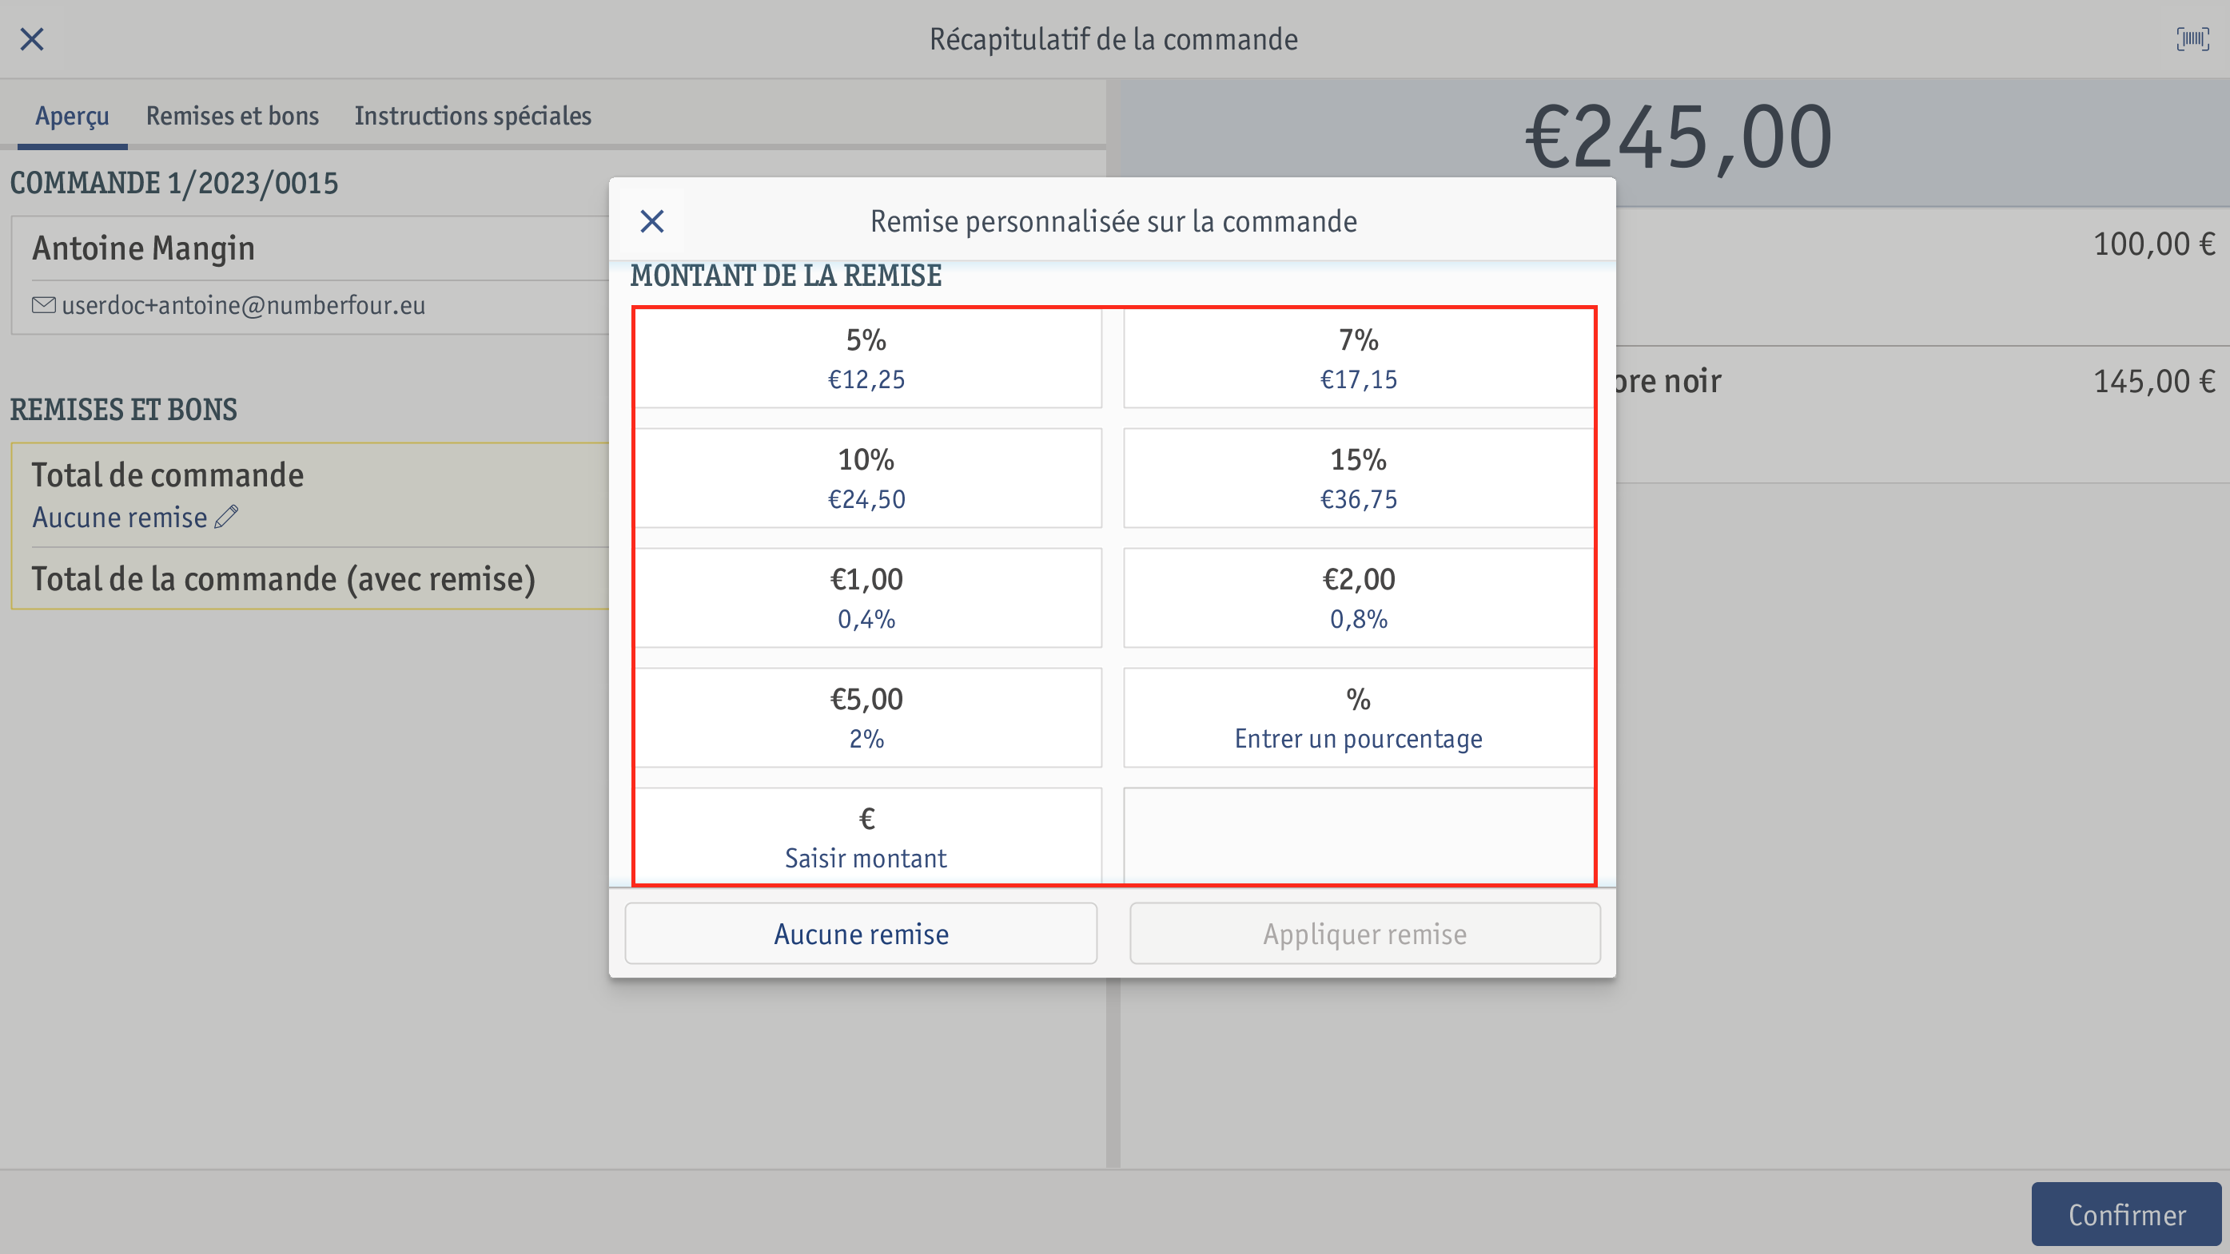
Task: Click the barcode scanner icon
Action: click(2192, 39)
